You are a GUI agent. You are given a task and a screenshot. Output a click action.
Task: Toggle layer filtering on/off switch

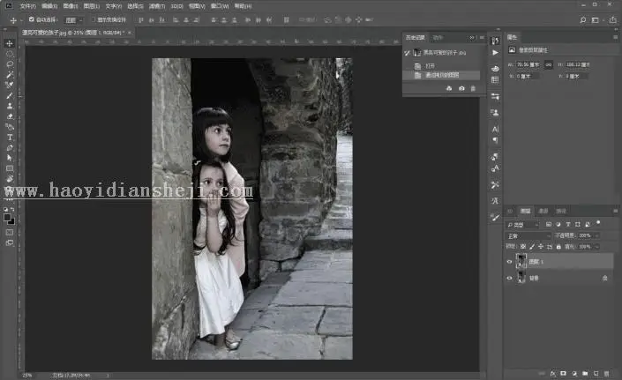tap(598, 223)
